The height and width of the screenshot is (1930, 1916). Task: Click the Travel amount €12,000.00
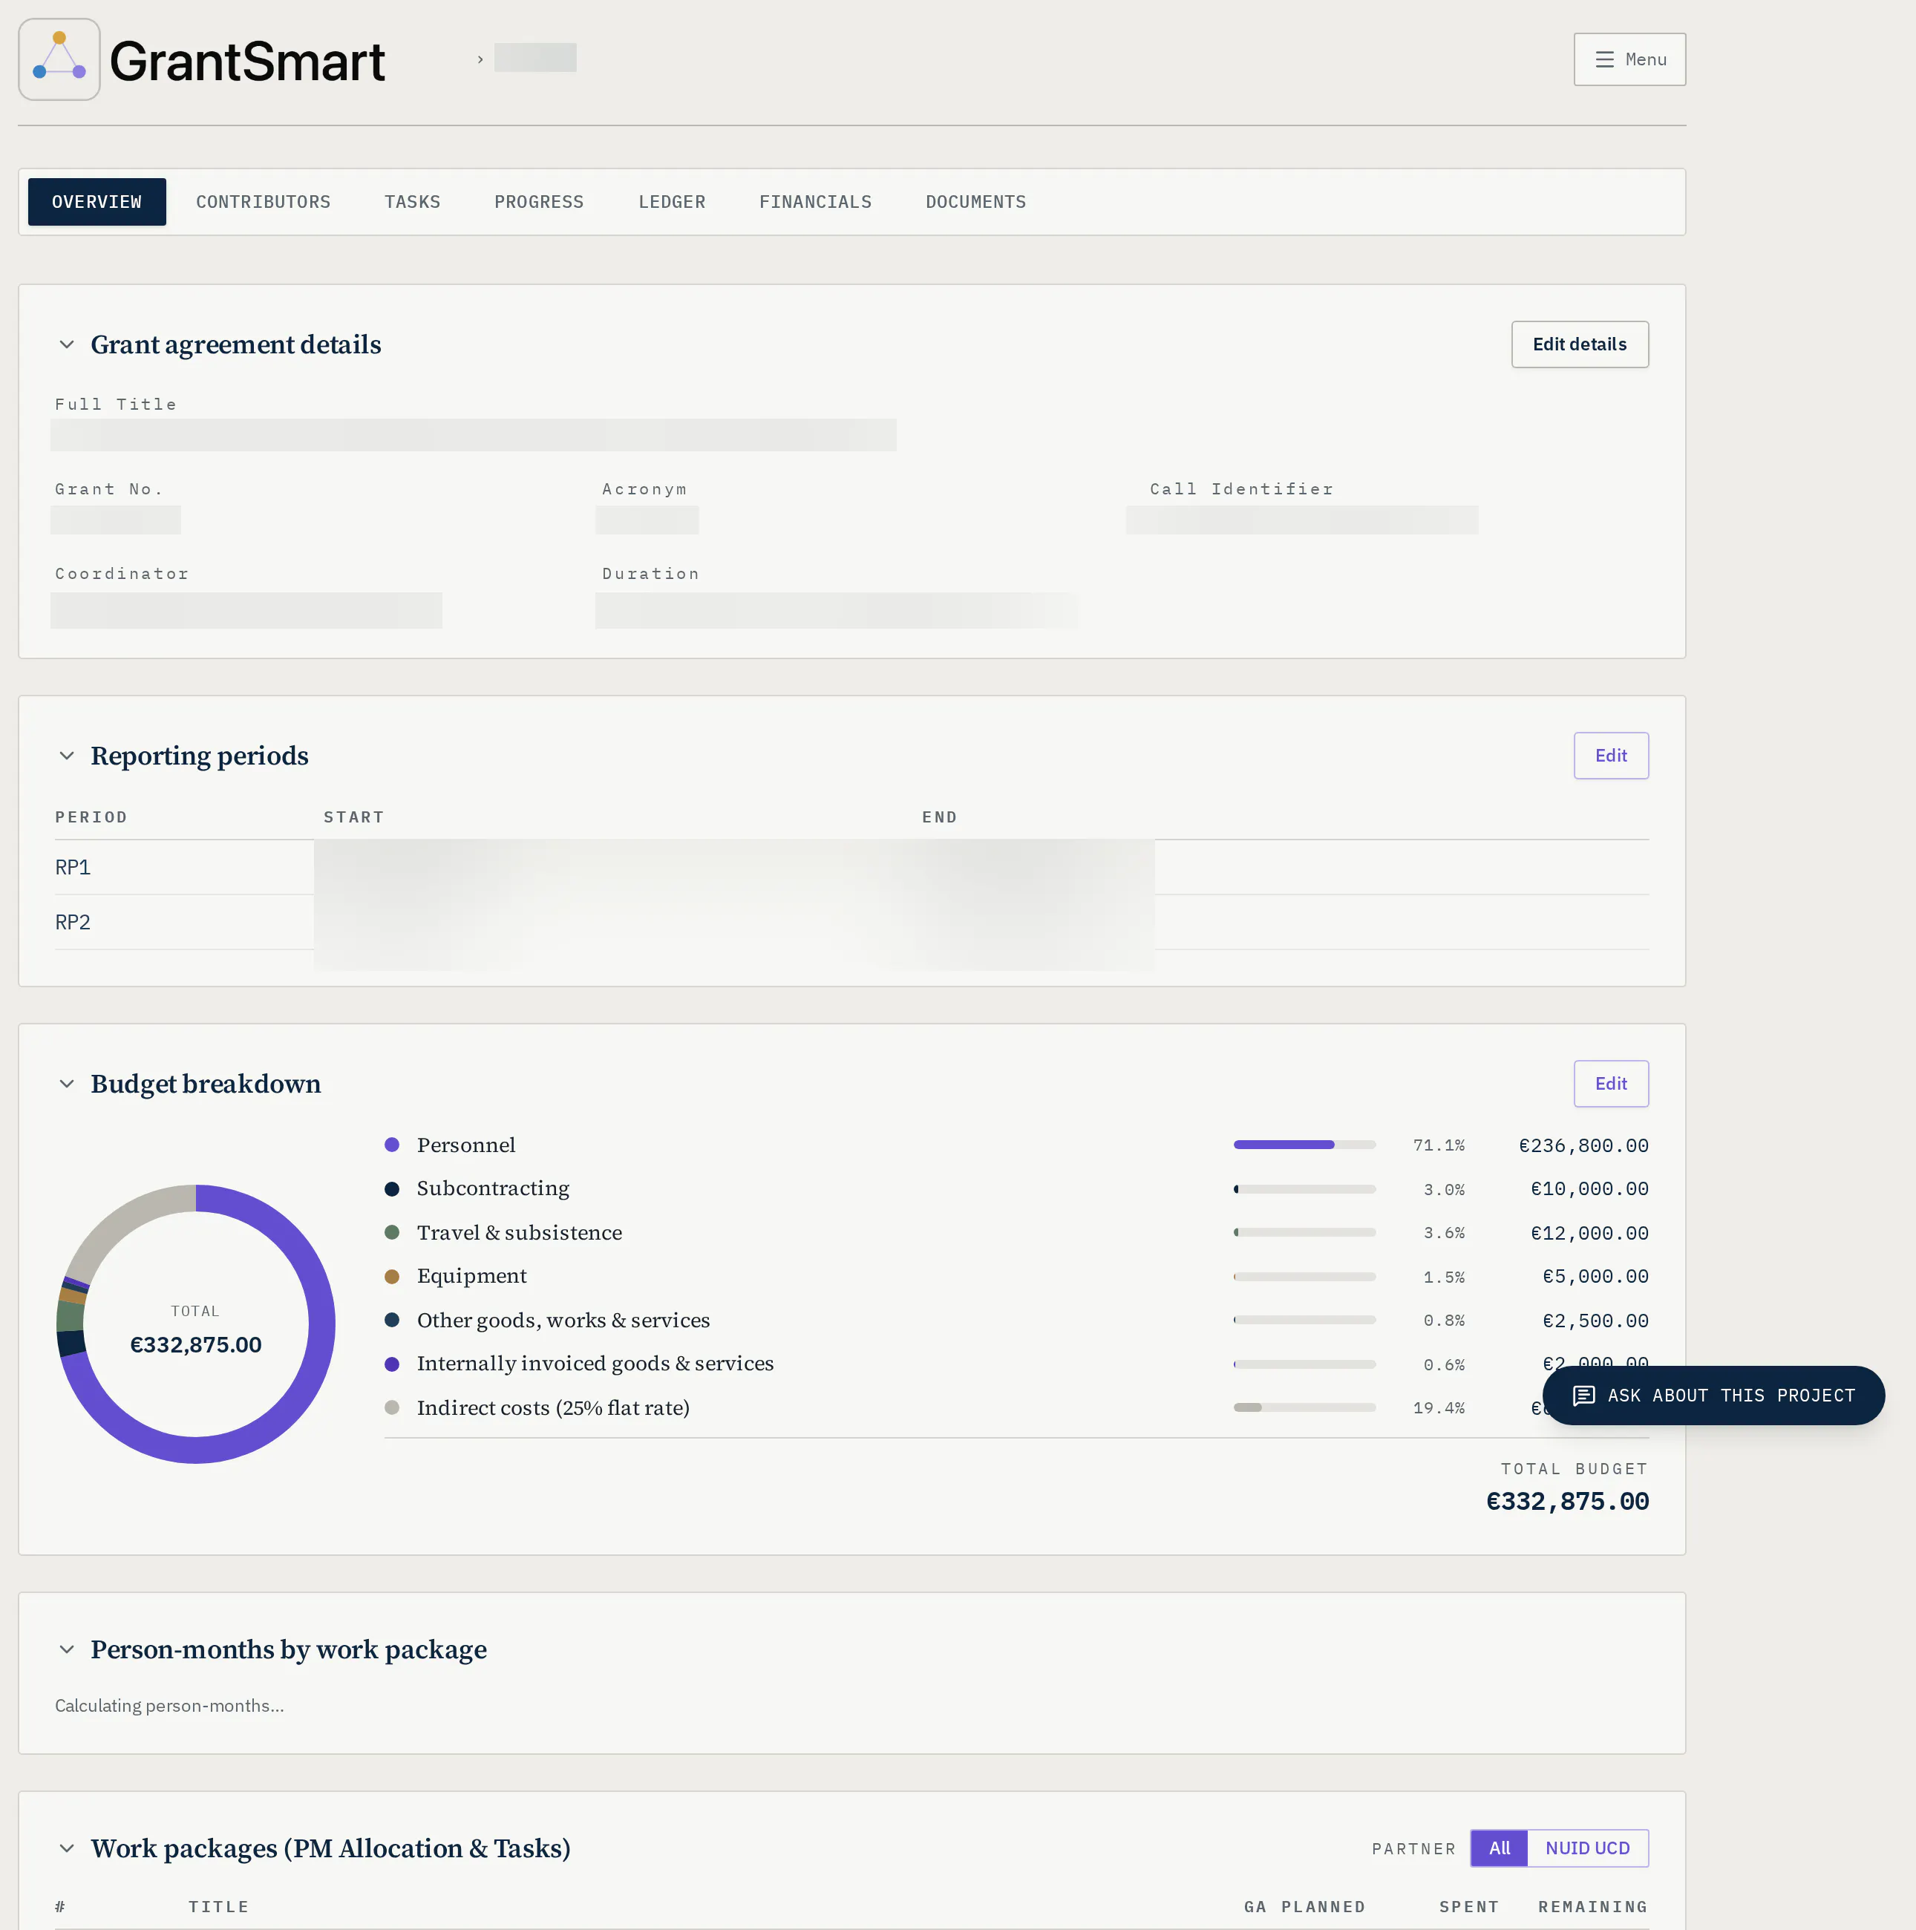point(1589,1234)
